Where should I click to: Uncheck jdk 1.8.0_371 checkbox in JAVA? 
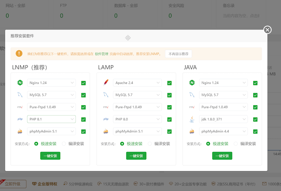pyautogui.click(x=255, y=119)
